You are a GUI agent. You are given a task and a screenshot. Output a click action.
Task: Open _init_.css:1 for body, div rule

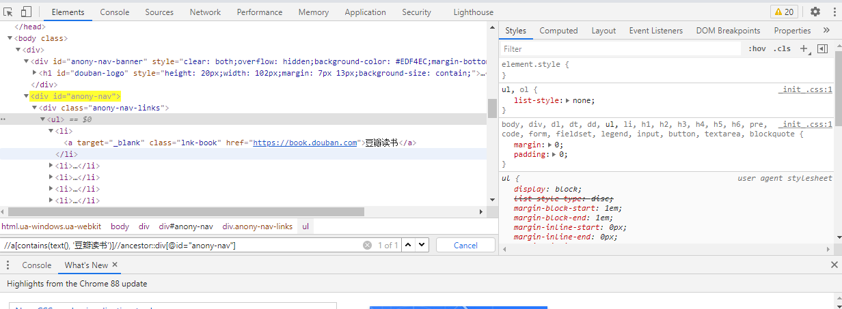805,125
